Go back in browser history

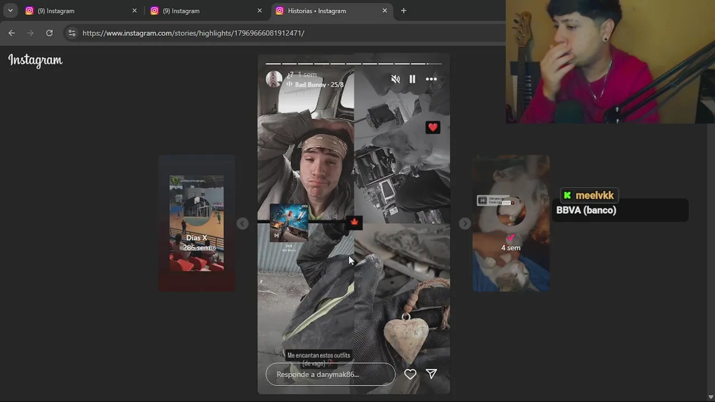12,33
